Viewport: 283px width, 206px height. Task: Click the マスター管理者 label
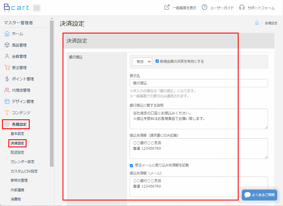(x=18, y=23)
